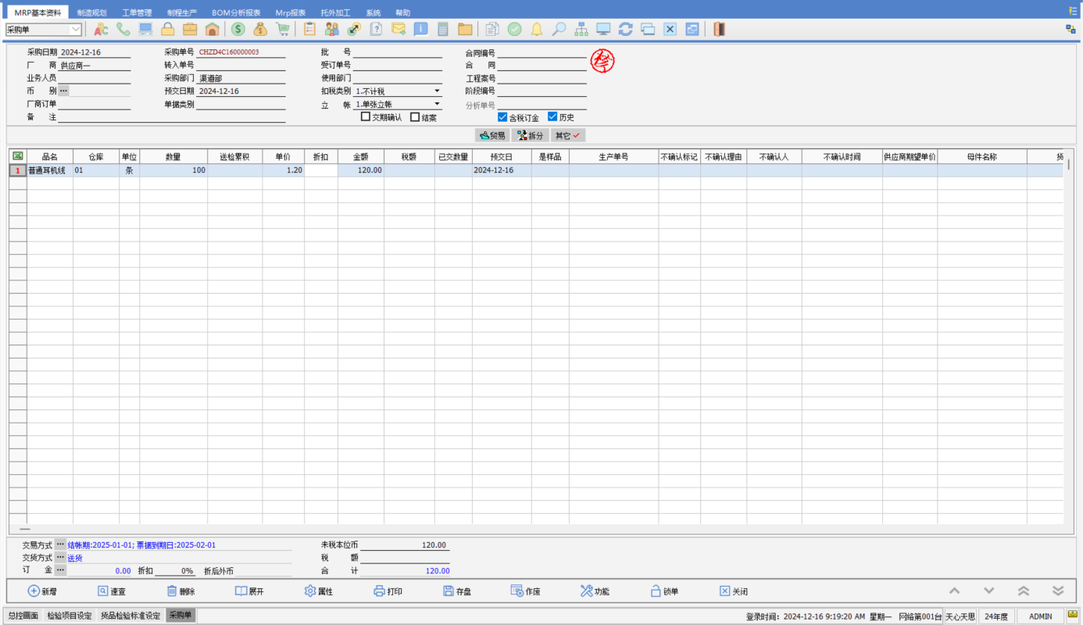Expand the 立帐 dropdown list
Screen dimensions: 1083x625
[437, 104]
